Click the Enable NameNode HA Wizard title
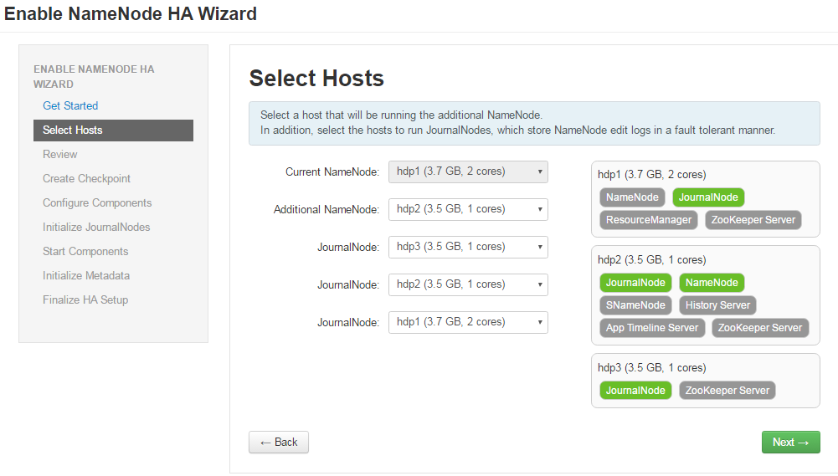Screen dimensions: 838x476 pos(131,13)
